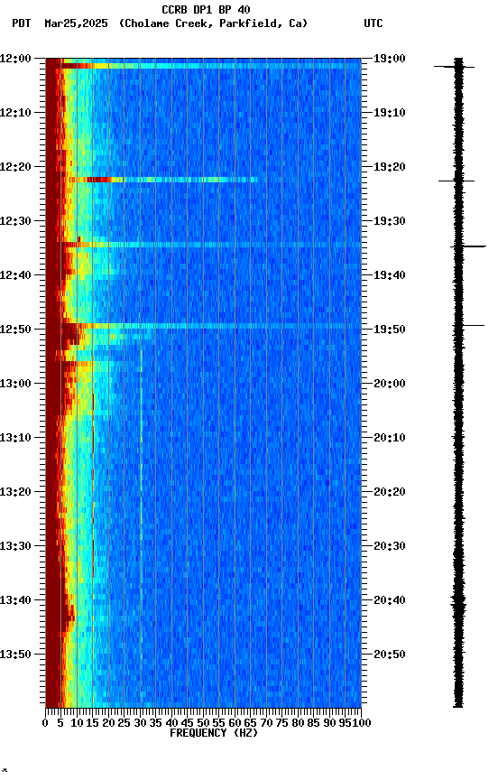The width and height of the screenshot is (498, 780).
Task: Click the 20:10 UTC time label
Action: (390, 438)
